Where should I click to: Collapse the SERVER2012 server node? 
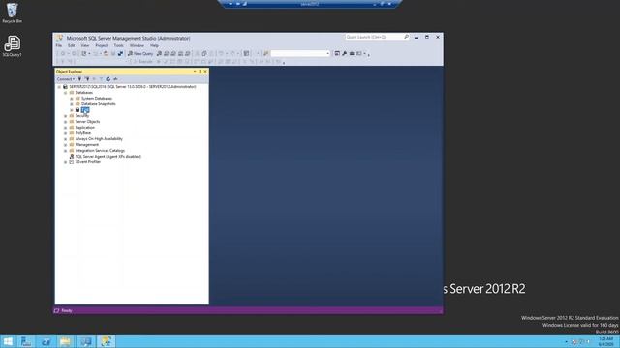click(59, 87)
